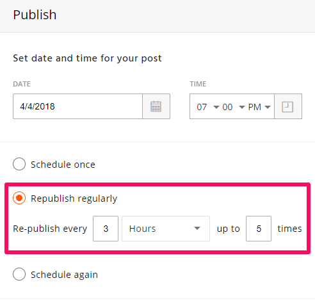
Task: Expand the AM/PM dropdown
Action: click(259, 107)
